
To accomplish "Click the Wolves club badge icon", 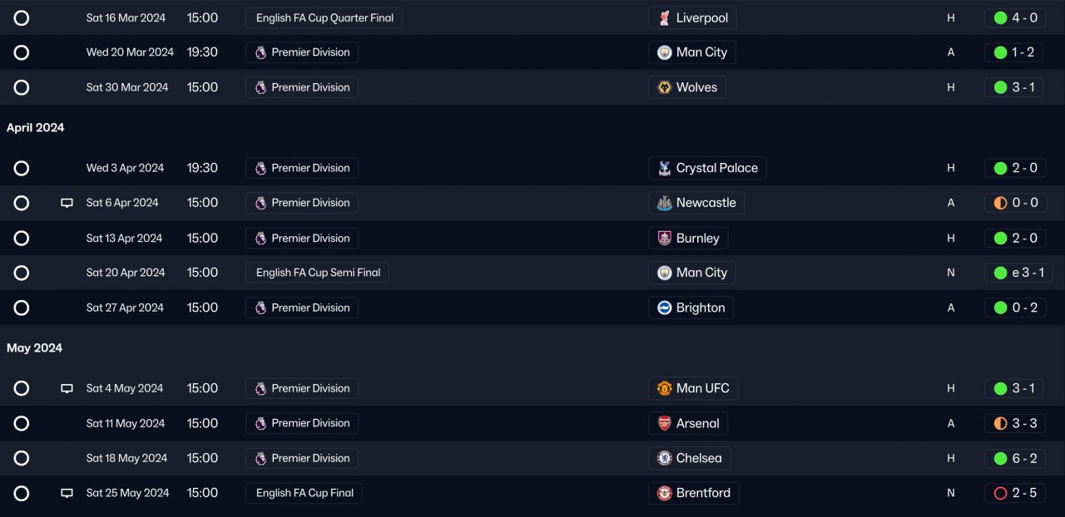I will coord(664,87).
